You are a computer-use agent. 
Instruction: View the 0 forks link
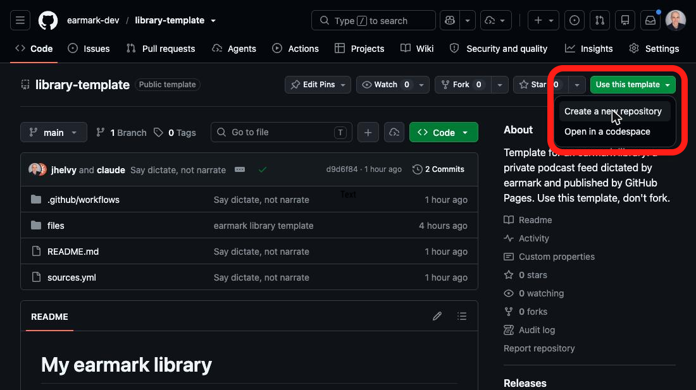[x=526, y=312]
